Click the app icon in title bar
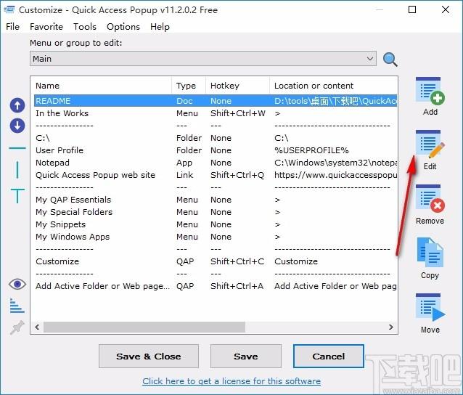Screen dimensions: 463x395 coord(9,9)
